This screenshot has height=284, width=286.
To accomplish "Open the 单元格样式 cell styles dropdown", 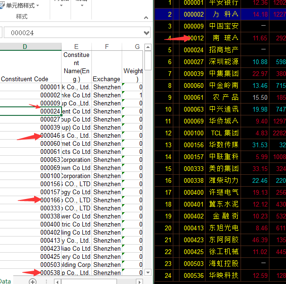I will tap(22, 6).
